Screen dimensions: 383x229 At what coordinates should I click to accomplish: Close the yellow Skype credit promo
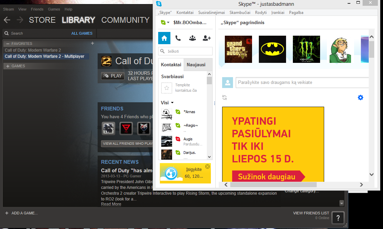[207, 166]
